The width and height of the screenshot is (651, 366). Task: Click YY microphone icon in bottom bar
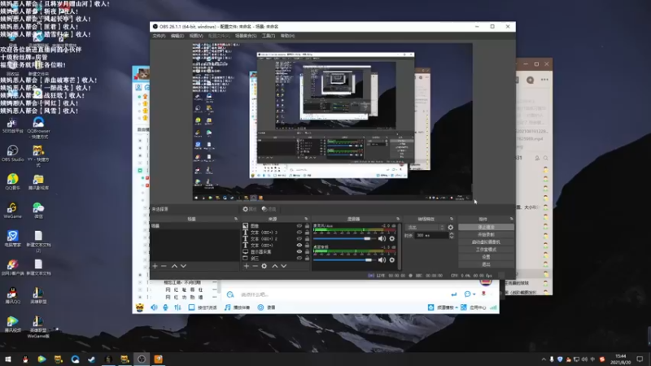166,307
